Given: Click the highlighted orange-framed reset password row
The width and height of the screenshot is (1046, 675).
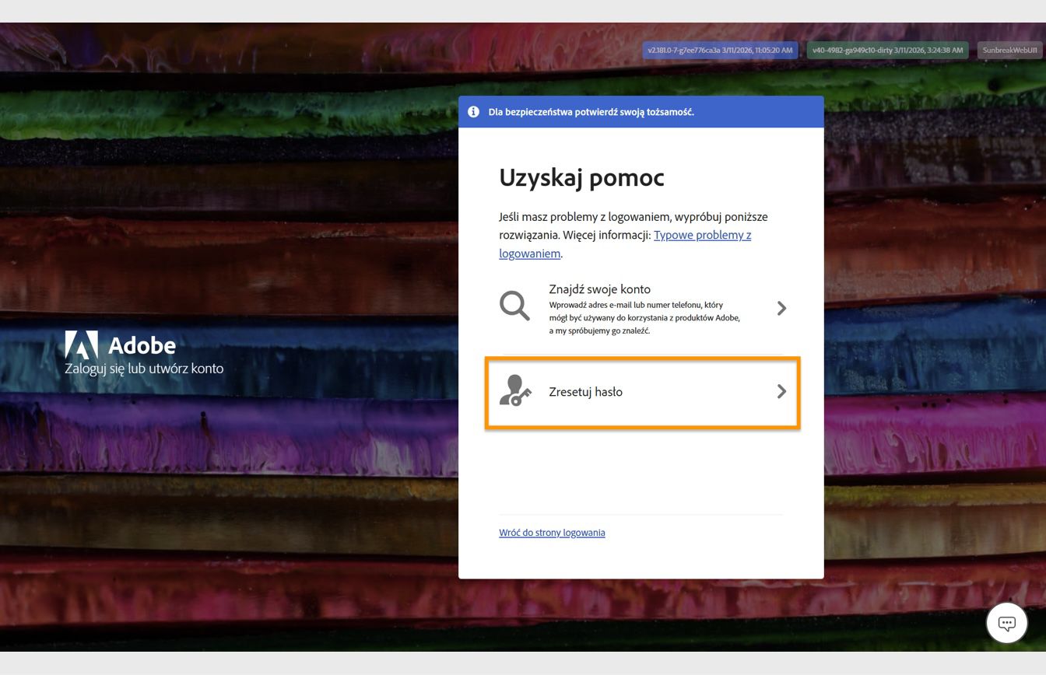Looking at the screenshot, I should coord(641,392).
